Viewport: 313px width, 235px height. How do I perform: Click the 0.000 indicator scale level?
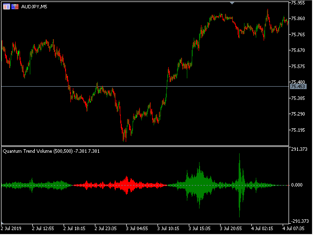297,185
